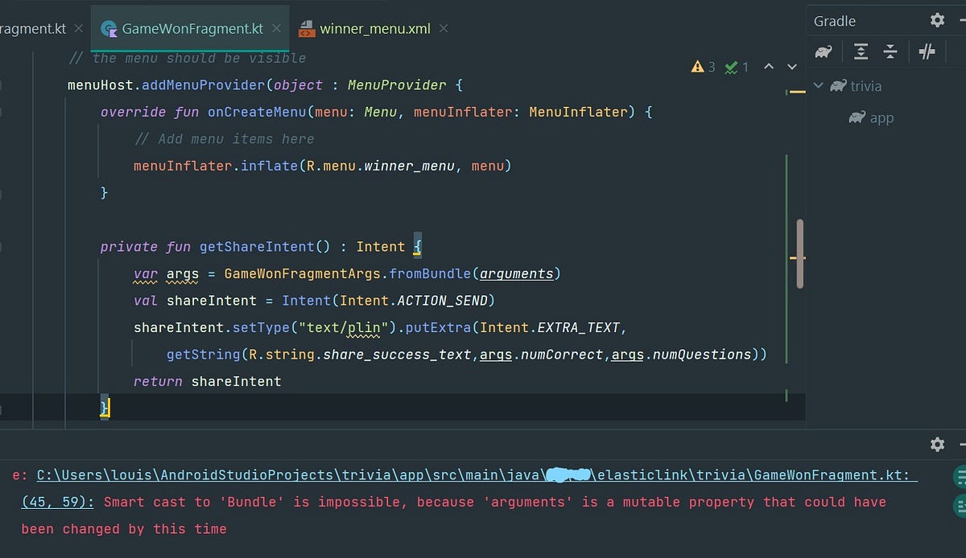Open the build output settings gear

[937, 444]
